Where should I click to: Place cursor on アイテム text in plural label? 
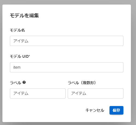coord(79,93)
